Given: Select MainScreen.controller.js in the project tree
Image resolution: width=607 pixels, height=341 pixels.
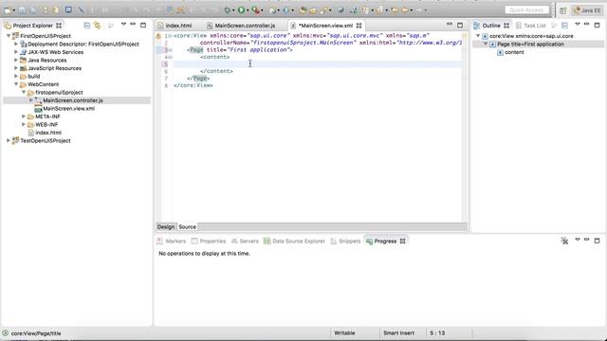Looking at the screenshot, I should tap(73, 100).
